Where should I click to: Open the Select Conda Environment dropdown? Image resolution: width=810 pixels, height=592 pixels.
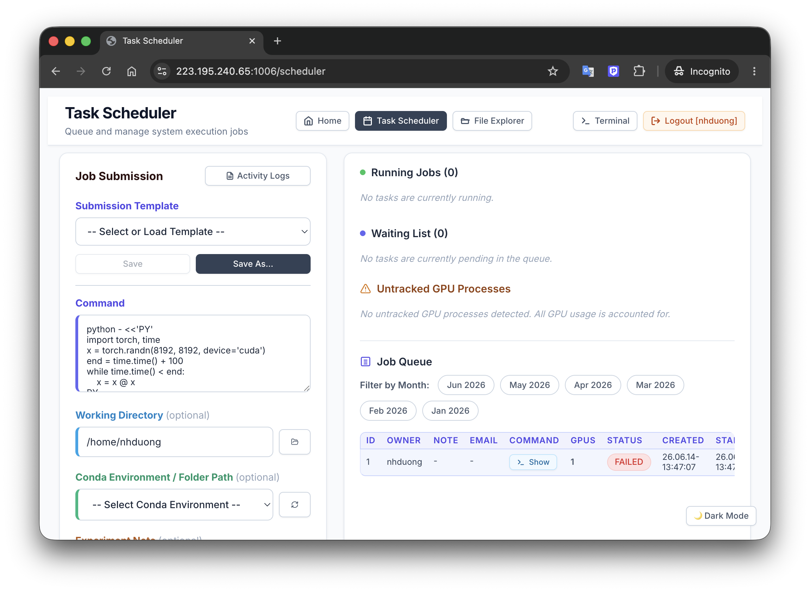[175, 505]
